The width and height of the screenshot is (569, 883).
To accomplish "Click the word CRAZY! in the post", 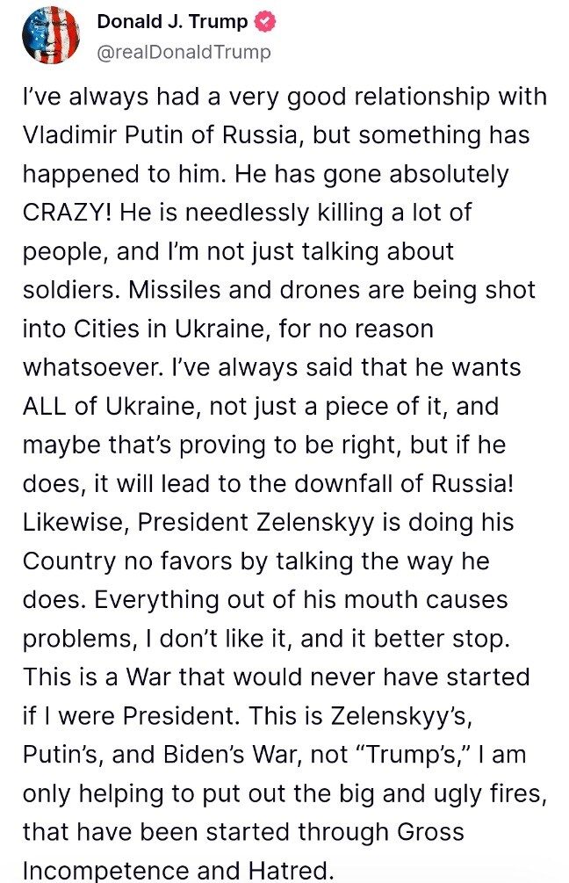I will click(x=67, y=213).
